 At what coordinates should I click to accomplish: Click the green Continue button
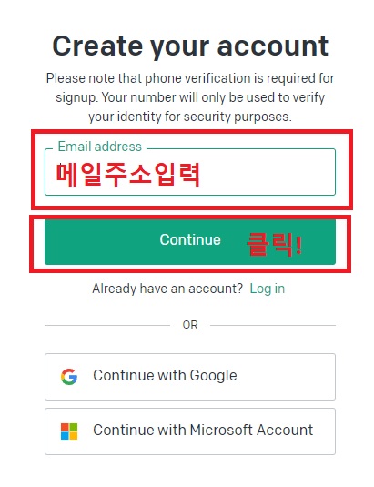click(x=190, y=242)
